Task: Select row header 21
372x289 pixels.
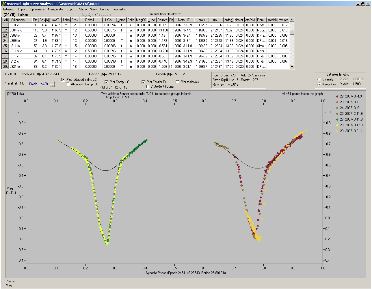Action: pyautogui.click(x=5, y=25)
